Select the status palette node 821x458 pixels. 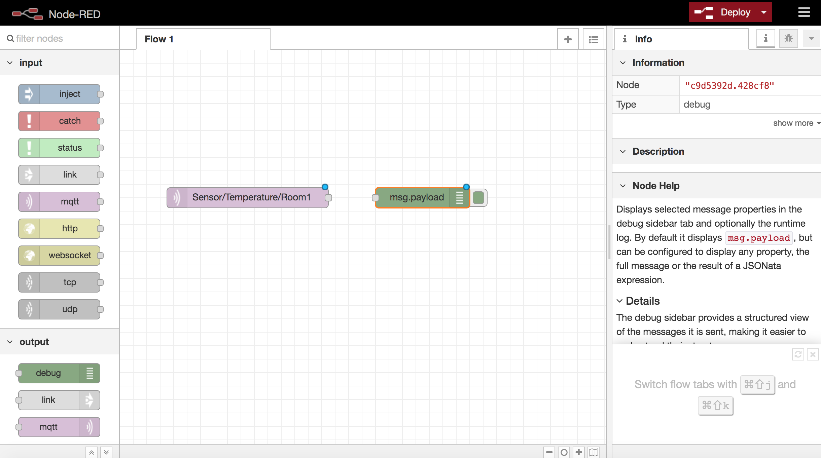click(60, 148)
